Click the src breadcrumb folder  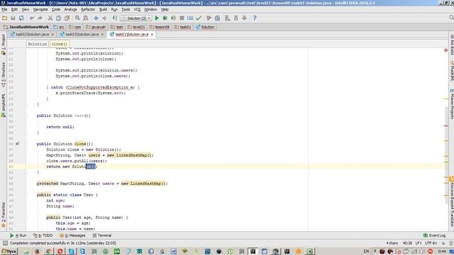click(x=59, y=27)
